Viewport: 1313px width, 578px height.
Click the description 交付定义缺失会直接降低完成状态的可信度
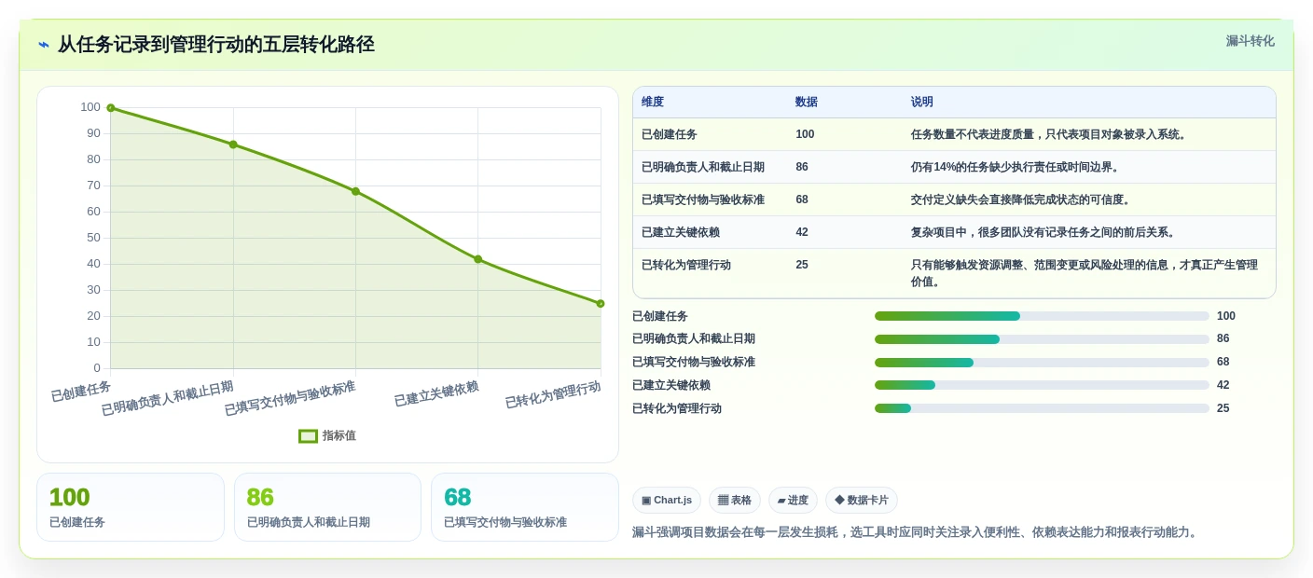[x=1021, y=200]
